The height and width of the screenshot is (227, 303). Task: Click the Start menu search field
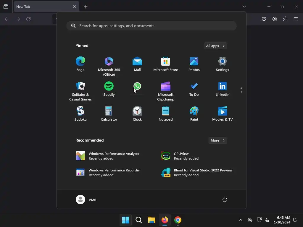coord(151,26)
